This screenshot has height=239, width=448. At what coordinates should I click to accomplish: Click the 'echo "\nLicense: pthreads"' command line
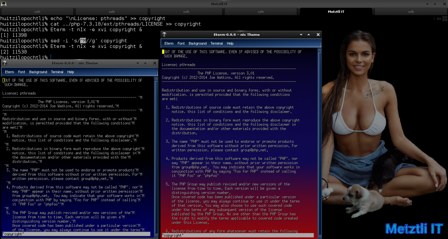(83, 19)
